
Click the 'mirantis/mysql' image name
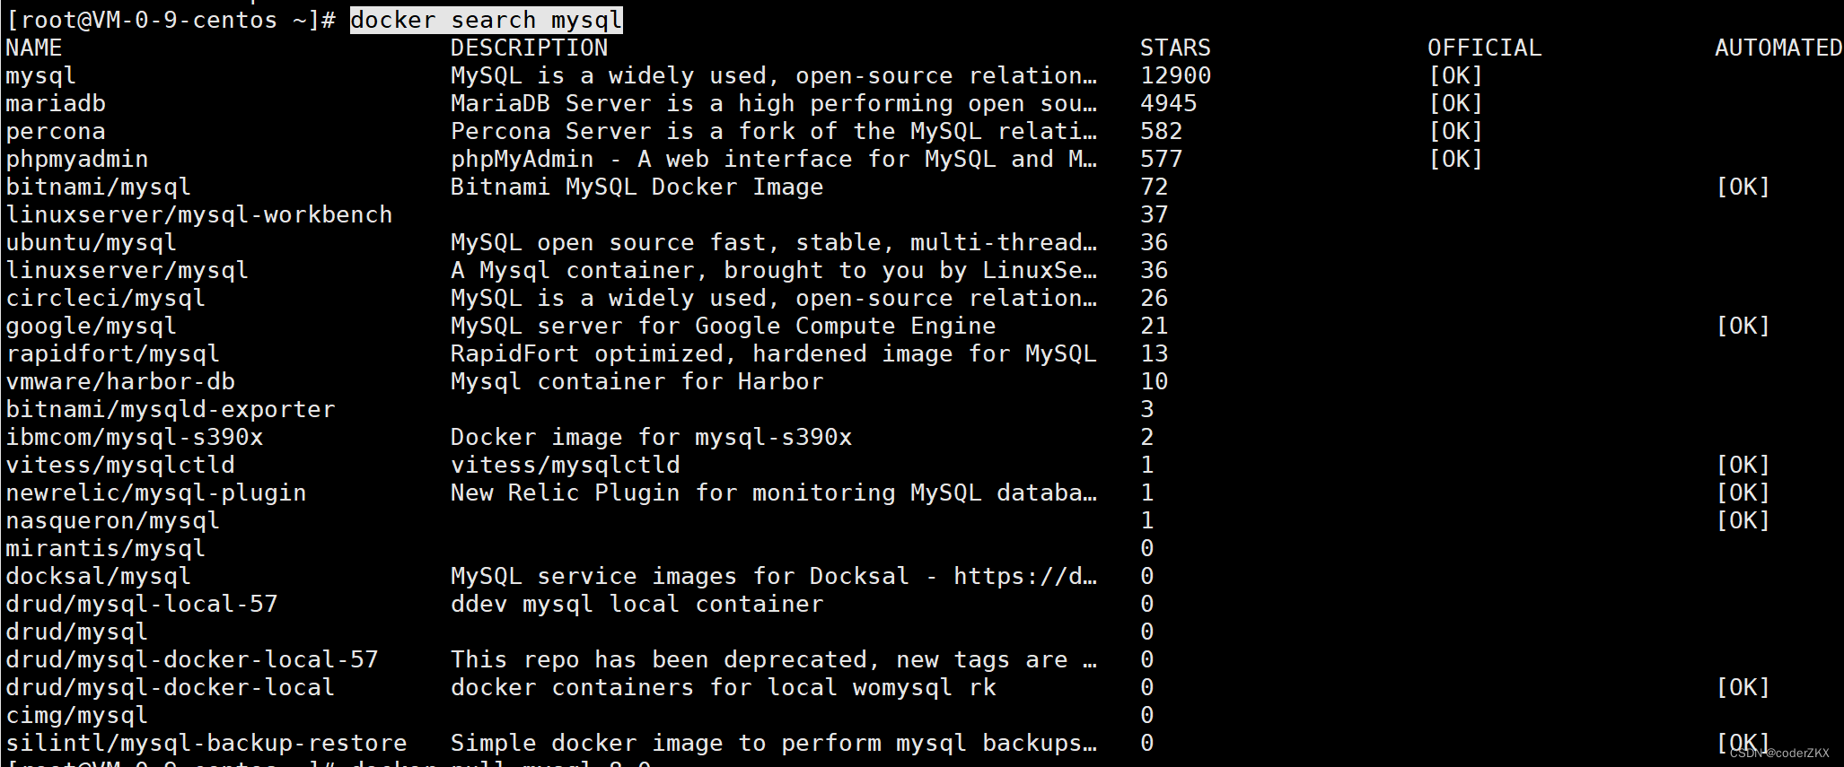coord(106,548)
